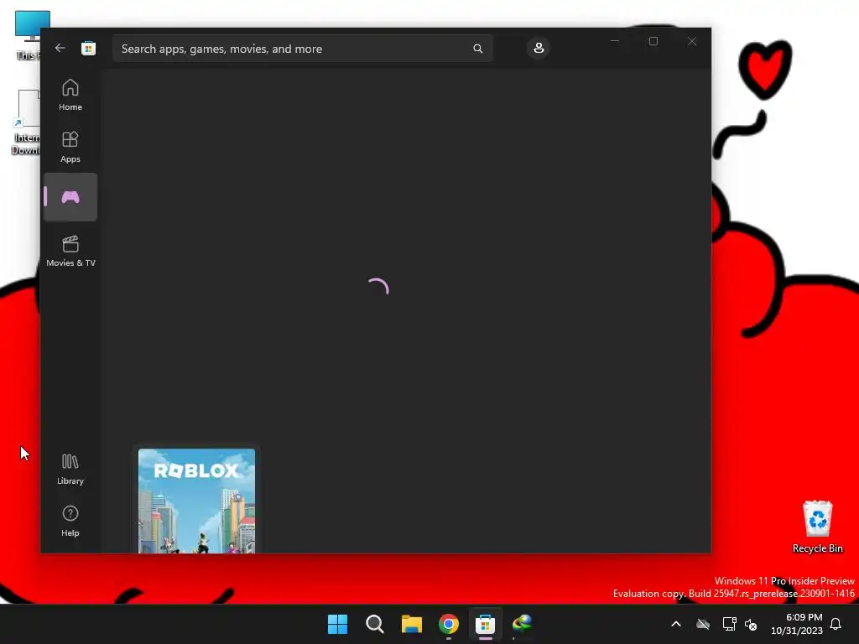The image size is (859, 644).
Task: Open the Windows Start menu
Action: (x=337, y=624)
